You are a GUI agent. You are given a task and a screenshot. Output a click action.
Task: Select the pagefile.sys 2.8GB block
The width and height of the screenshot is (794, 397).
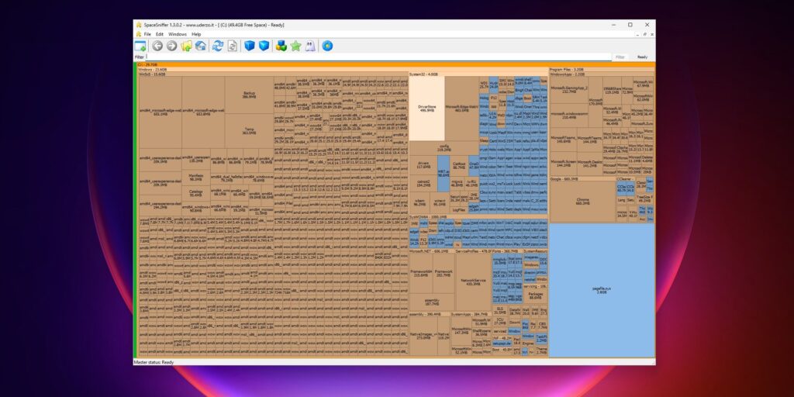coord(602,290)
